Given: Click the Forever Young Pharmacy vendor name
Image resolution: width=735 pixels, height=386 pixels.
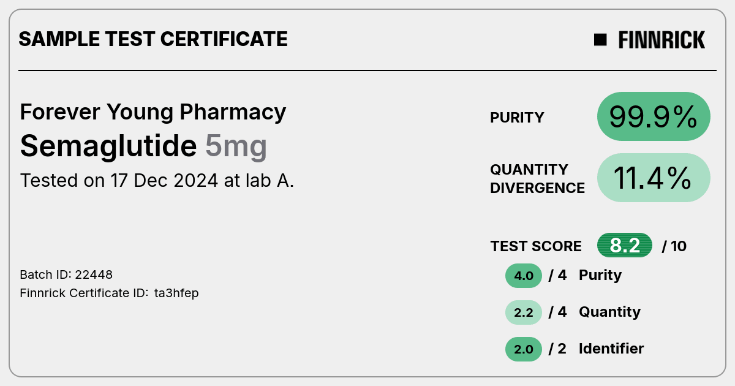Looking at the screenshot, I should 153,112.
